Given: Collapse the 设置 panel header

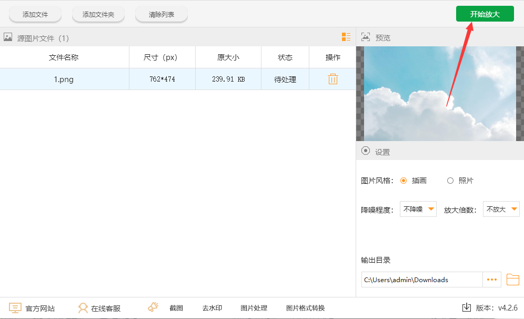Looking at the screenshot, I should 366,152.
